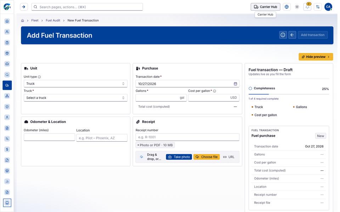Open the notifications bell icon

(x=307, y=7)
